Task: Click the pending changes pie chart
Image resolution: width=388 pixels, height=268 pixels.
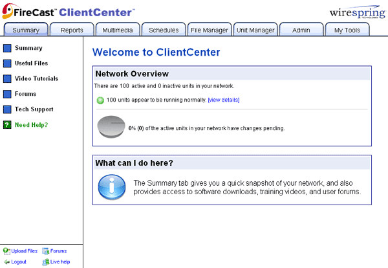Action: click(111, 128)
